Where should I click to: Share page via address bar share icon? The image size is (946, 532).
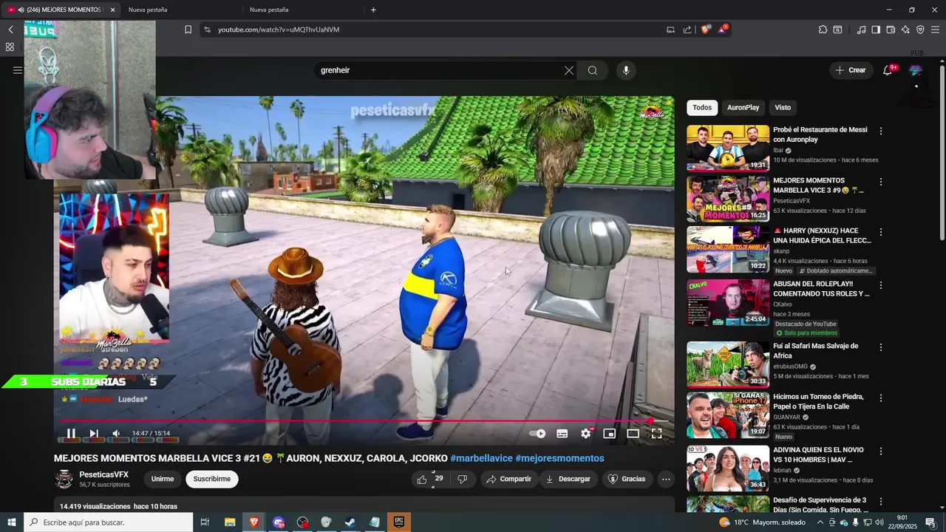(687, 30)
